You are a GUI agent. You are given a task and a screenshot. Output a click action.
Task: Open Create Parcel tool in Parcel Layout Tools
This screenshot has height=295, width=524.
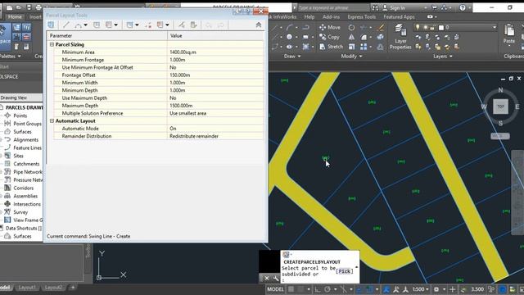point(51,25)
